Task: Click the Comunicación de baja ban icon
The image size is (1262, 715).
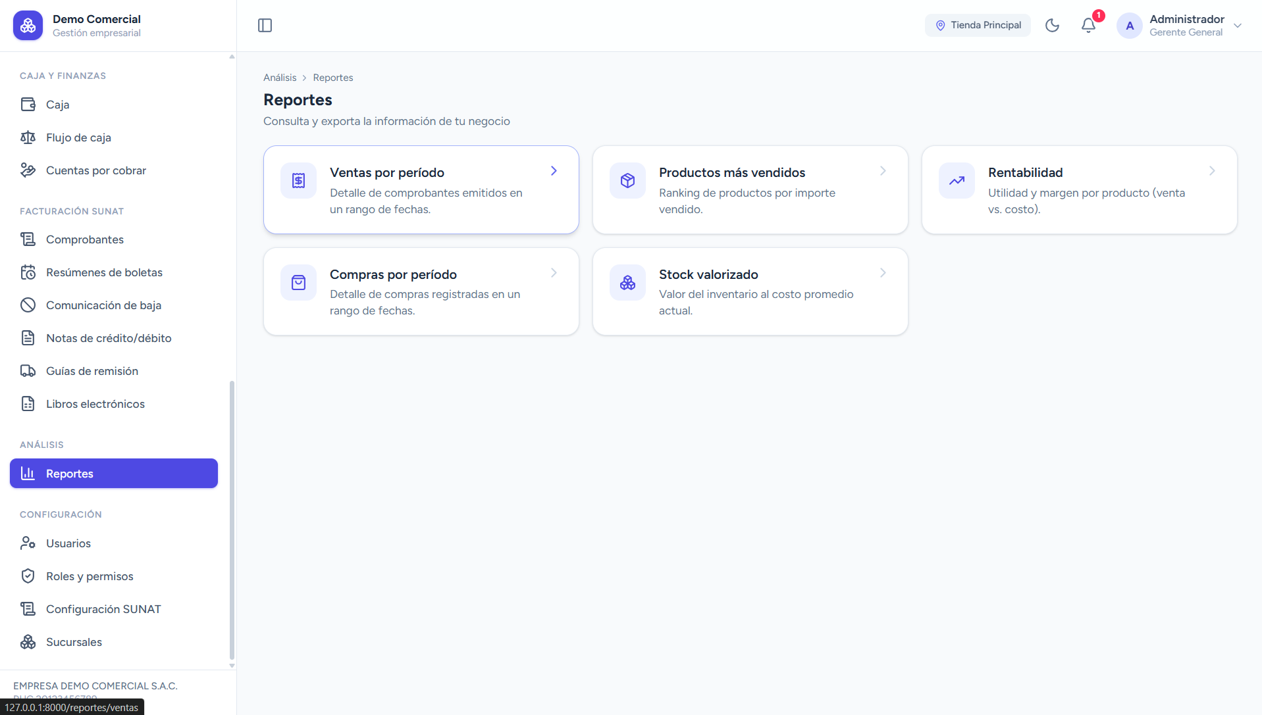Action: [x=28, y=305]
